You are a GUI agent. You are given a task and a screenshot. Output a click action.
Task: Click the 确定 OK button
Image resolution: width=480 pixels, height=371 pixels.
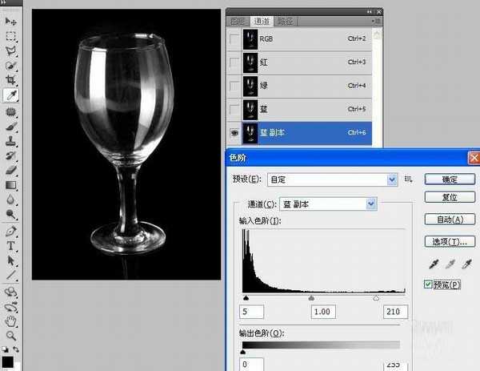pos(449,179)
